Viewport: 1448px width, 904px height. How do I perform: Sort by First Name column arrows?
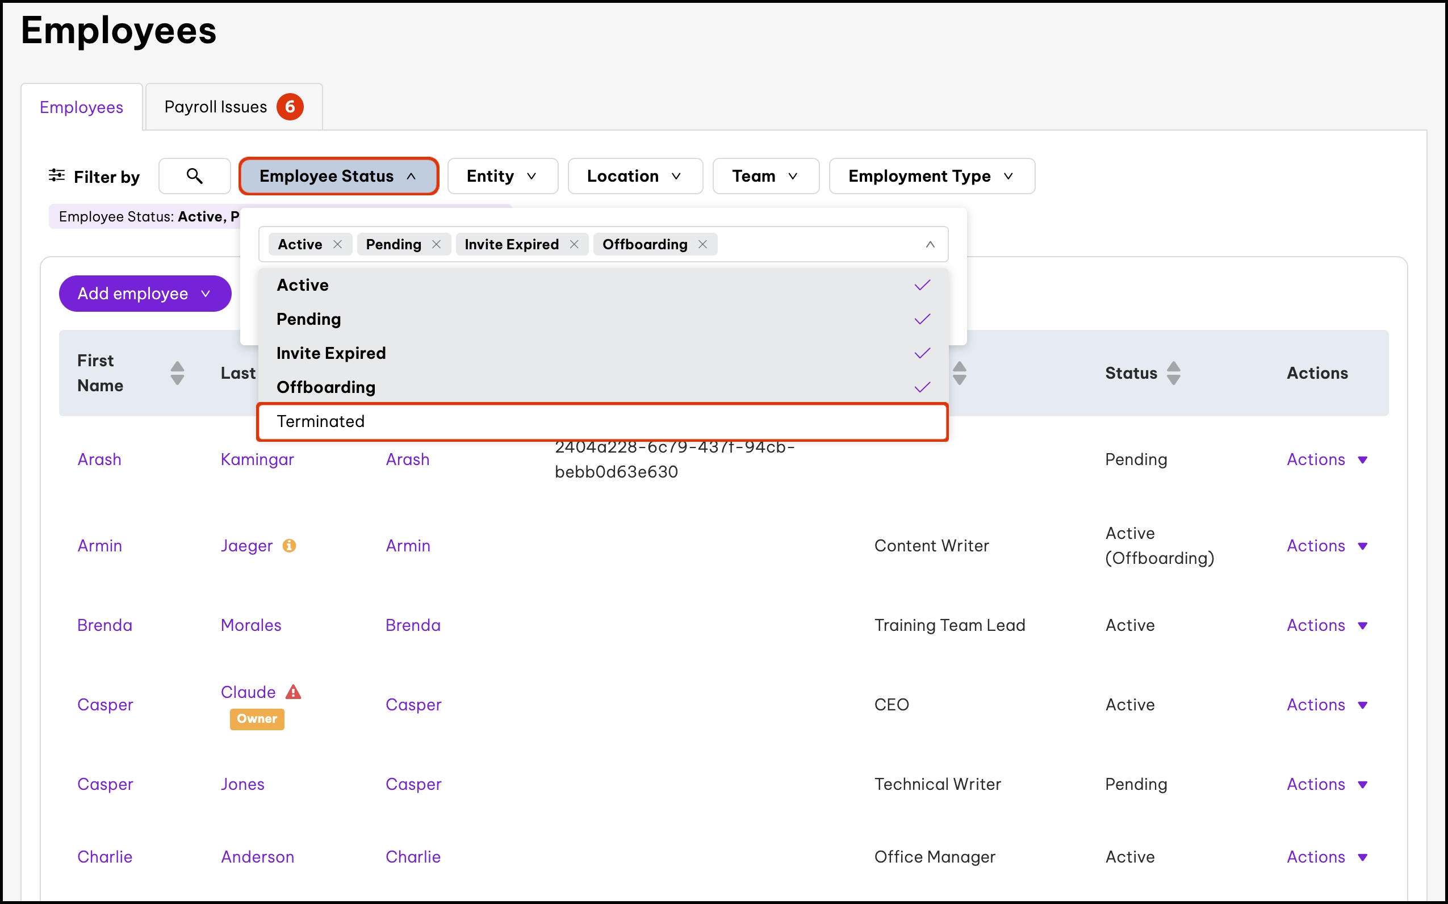(x=177, y=373)
